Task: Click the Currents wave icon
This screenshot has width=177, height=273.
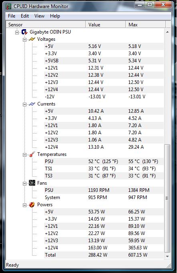Action: click(x=32, y=104)
